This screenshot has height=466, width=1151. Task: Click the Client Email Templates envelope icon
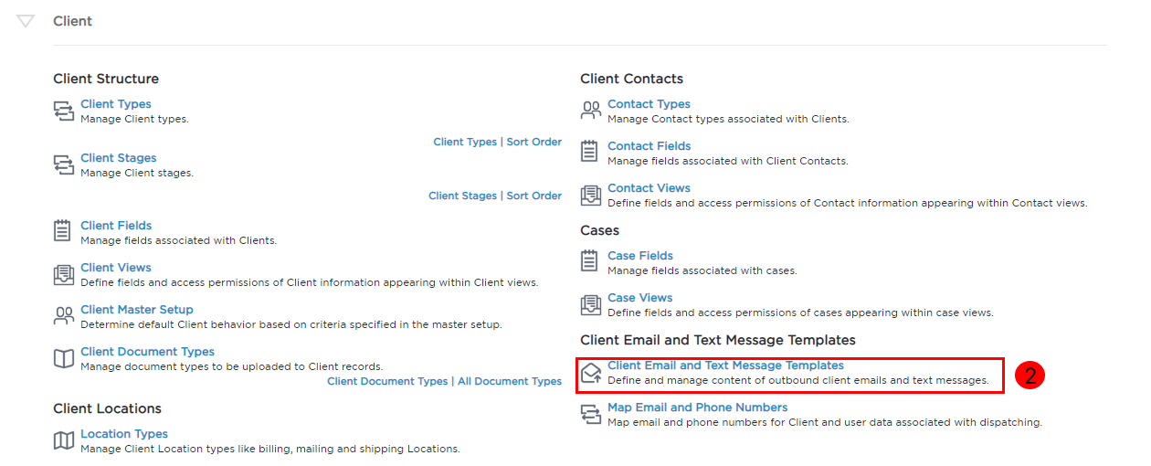pyautogui.click(x=591, y=373)
